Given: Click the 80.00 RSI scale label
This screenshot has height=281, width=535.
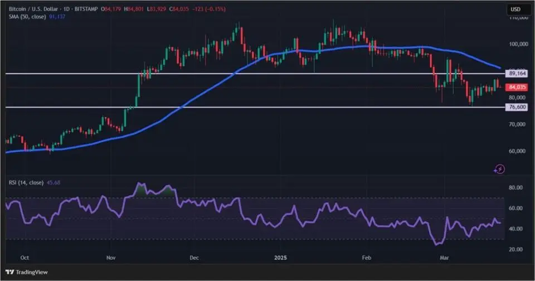Looking at the screenshot, I should (516, 188).
